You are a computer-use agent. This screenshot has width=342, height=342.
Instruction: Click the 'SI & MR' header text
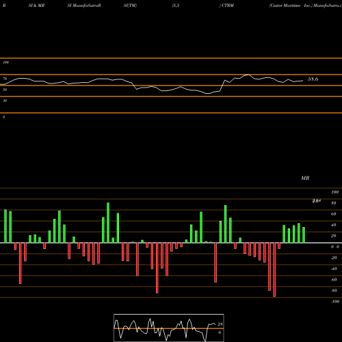(x=36, y=5)
